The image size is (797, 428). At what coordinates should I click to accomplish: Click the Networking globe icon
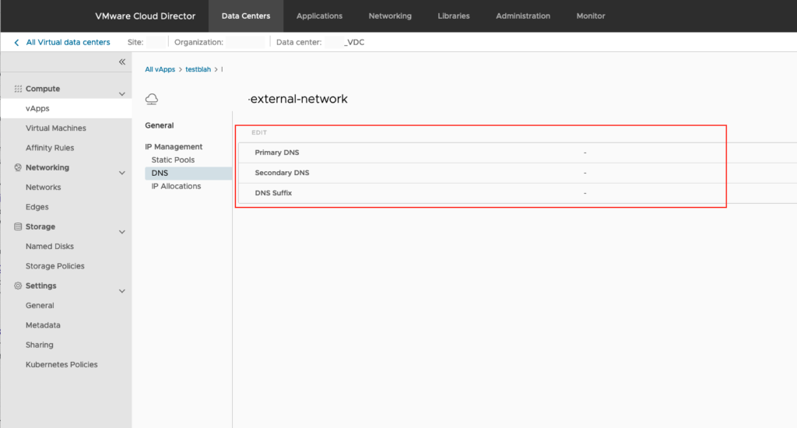(x=18, y=167)
